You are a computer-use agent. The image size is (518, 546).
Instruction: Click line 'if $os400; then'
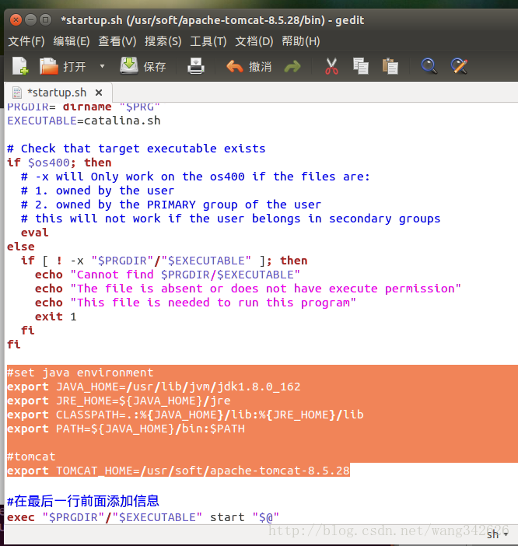coord(59,163)
